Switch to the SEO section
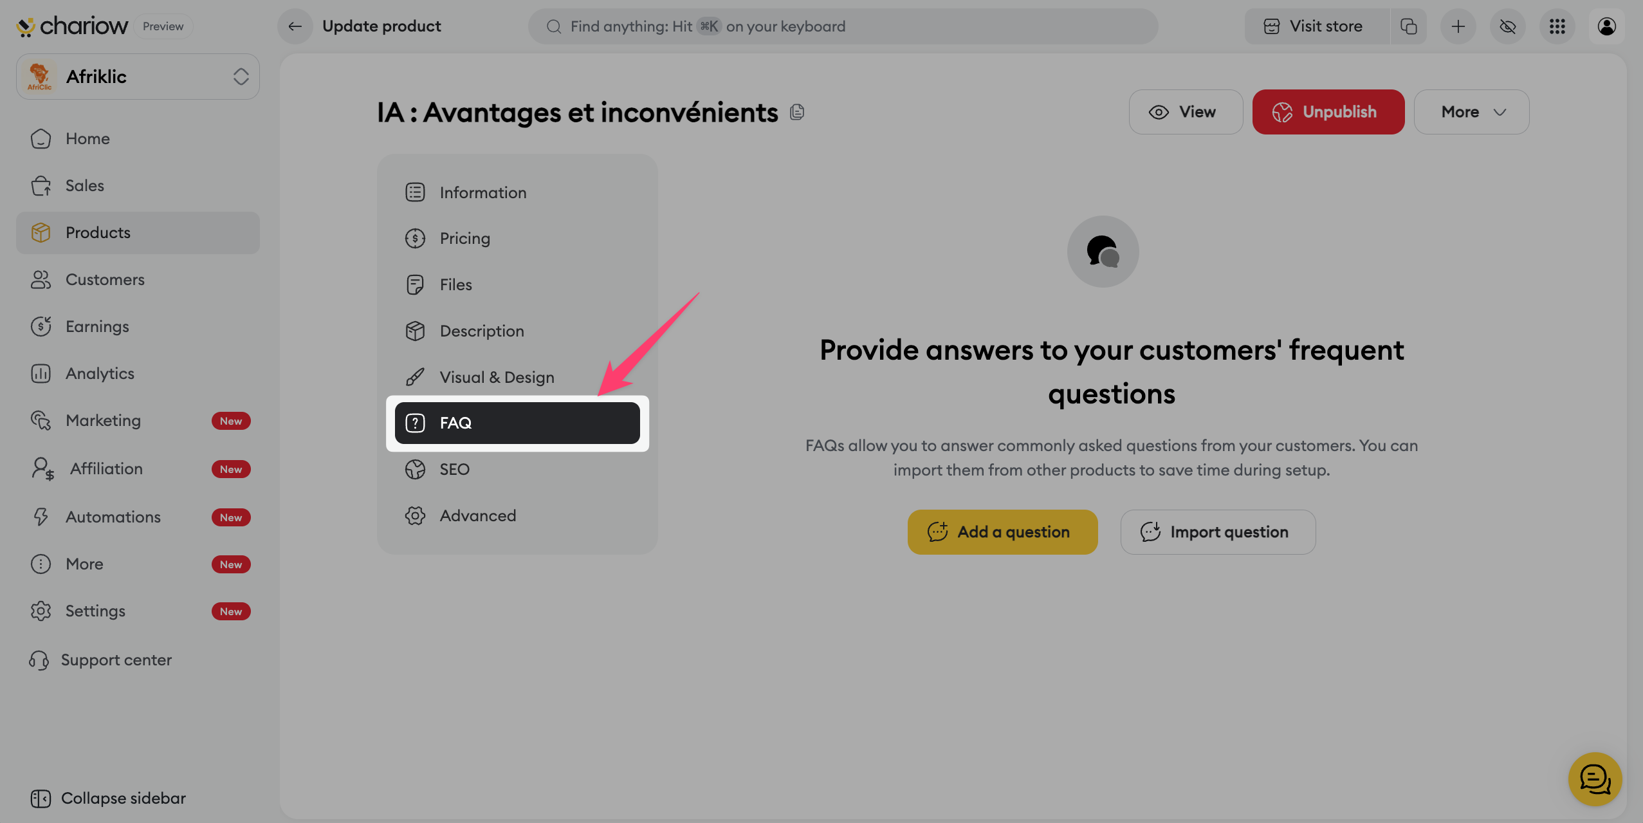 click(x=454, y=469)
